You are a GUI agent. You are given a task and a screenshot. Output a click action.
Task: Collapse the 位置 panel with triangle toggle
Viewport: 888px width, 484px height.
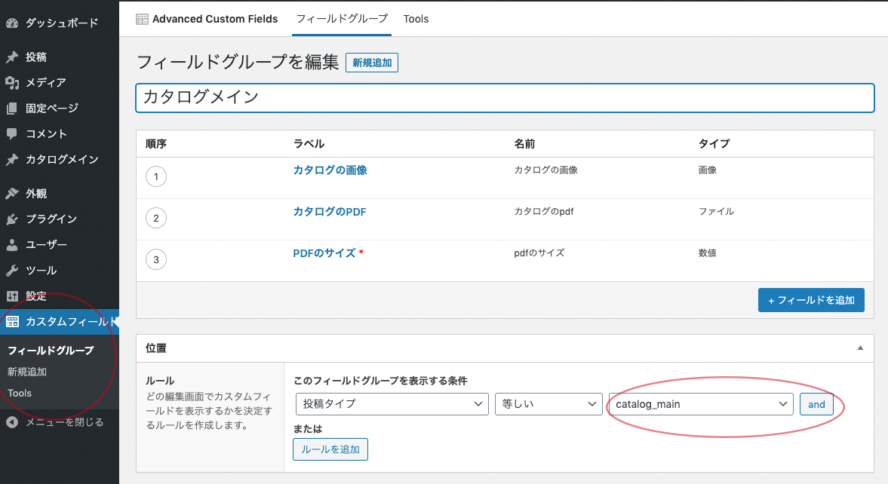click(860, 348)
